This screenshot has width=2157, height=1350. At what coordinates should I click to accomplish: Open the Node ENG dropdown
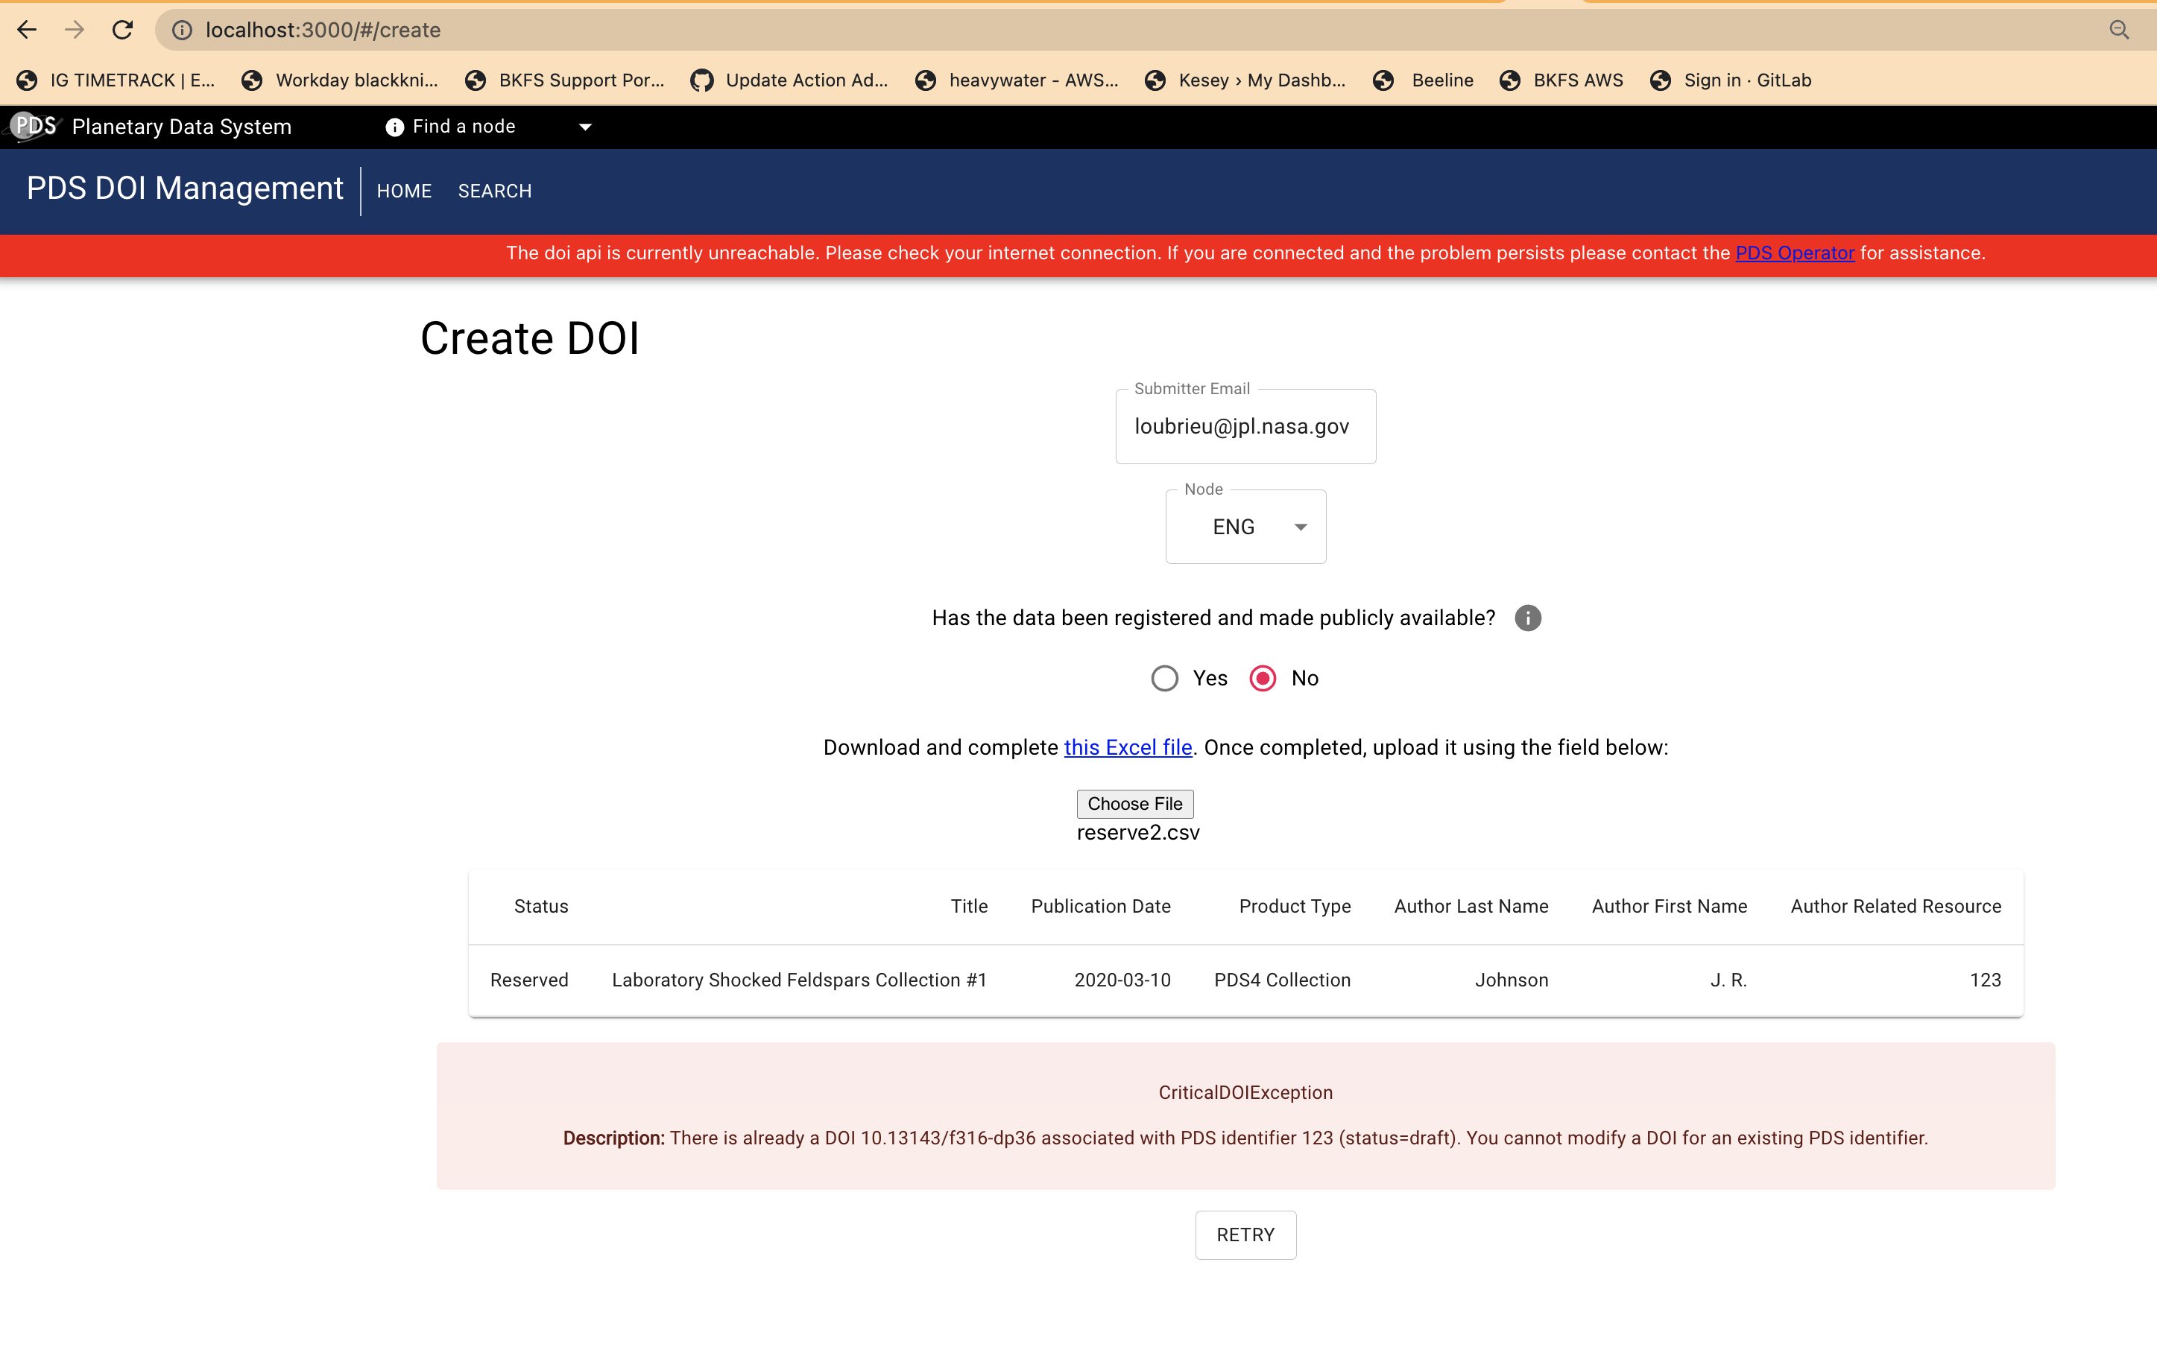[x=1245, y=527]
